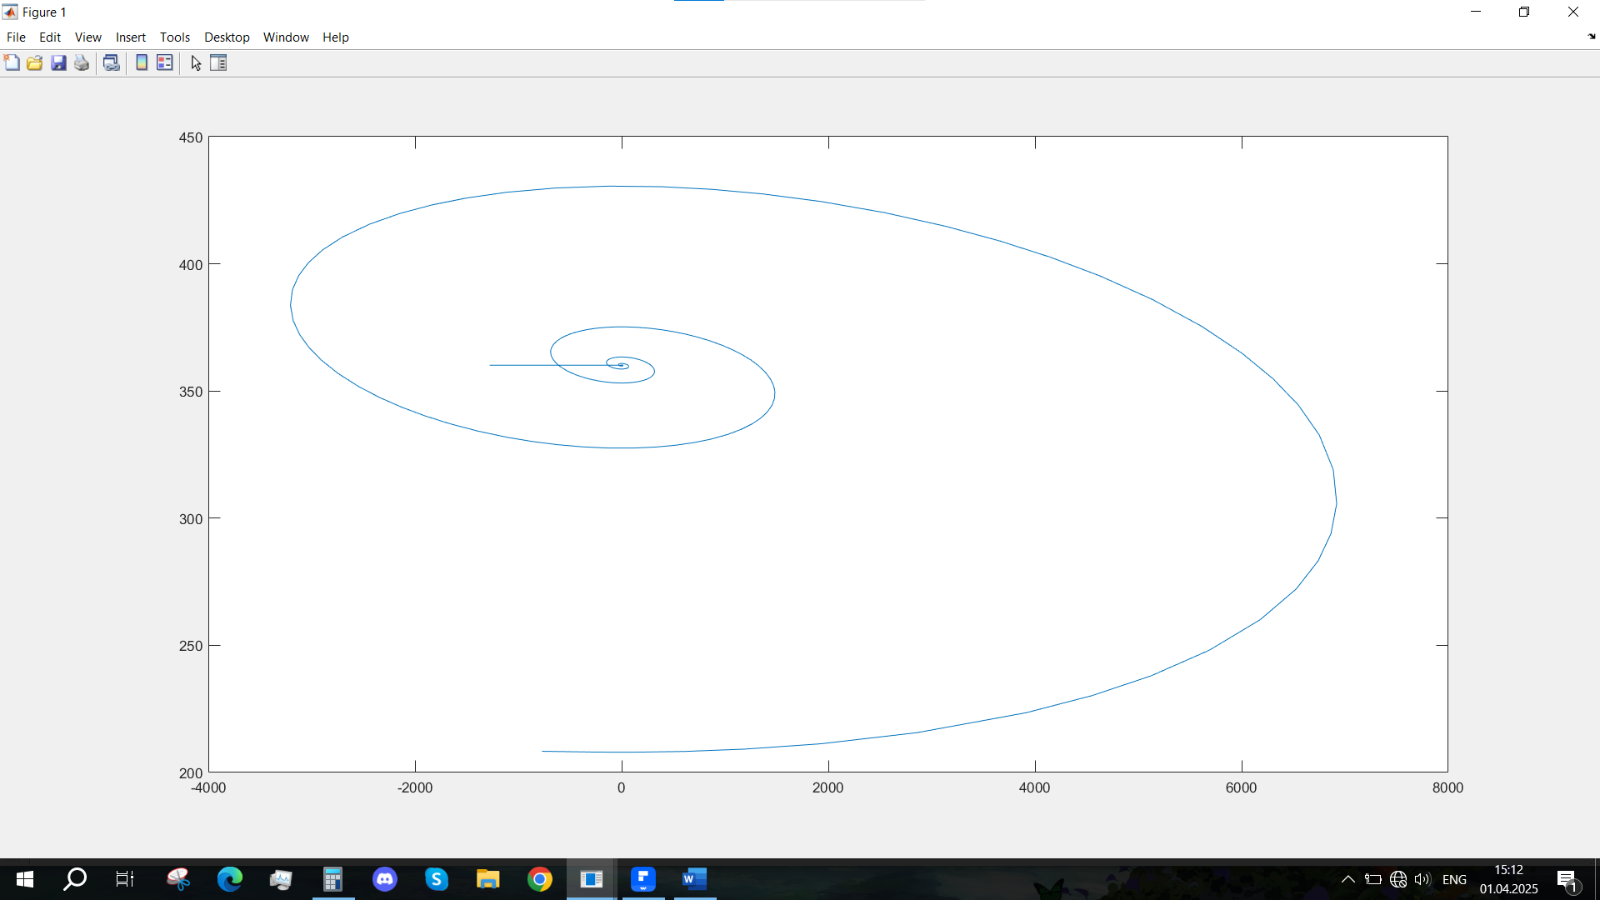This screenshot has width=1600, height=900.
Task: Open Windows taskbar search
Action: 75,879
